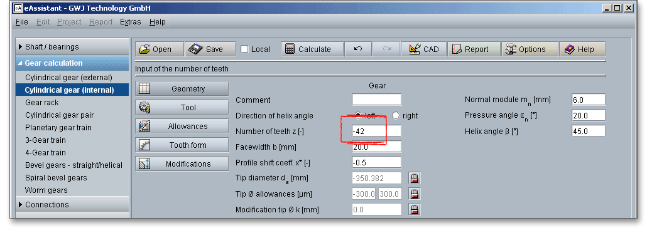Save the calculation with the floppy icon
Screen dimensions: 647x228
210,49
